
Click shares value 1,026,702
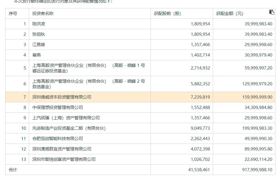[x=200, y=159]
